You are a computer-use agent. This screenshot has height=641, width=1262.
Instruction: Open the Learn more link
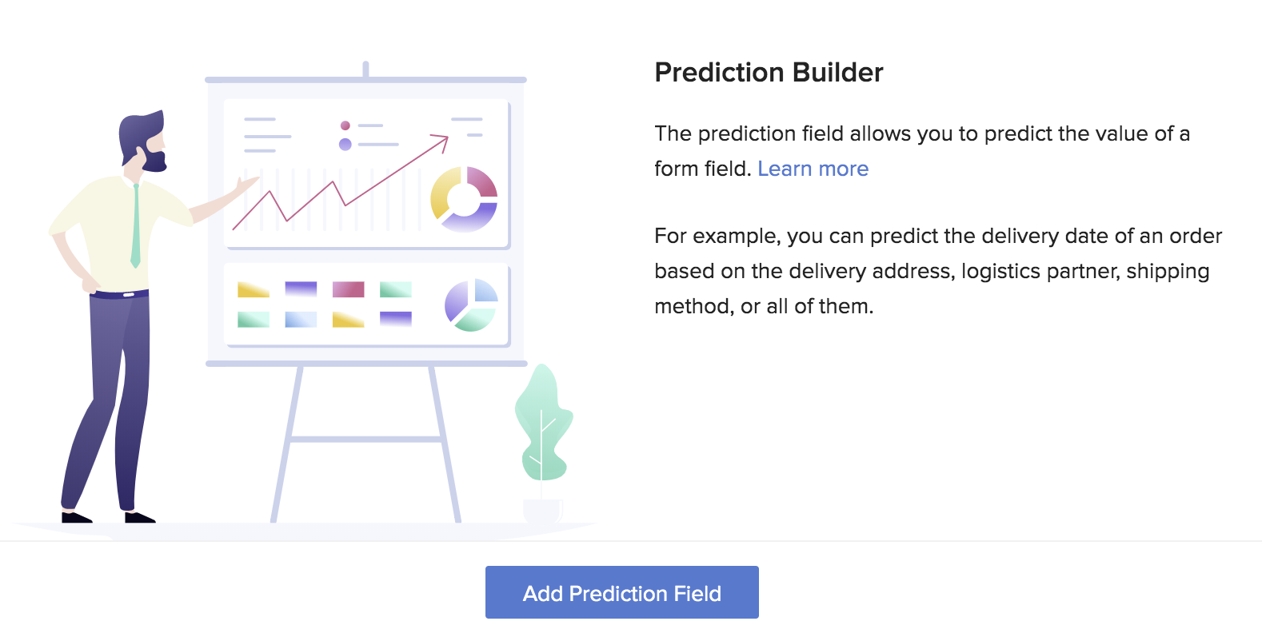coord(813,169)
